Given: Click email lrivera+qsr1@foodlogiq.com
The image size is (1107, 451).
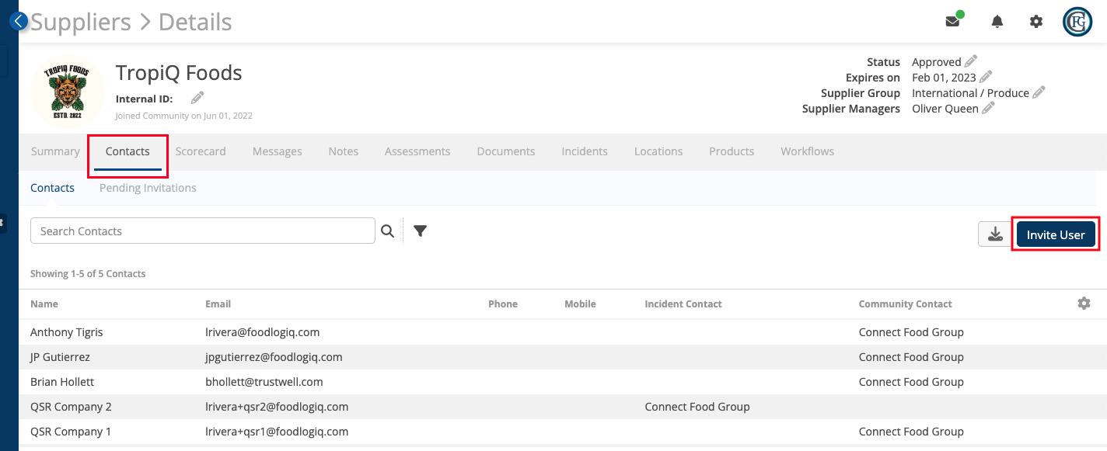Looking at the screenshot, I should 277,432.
